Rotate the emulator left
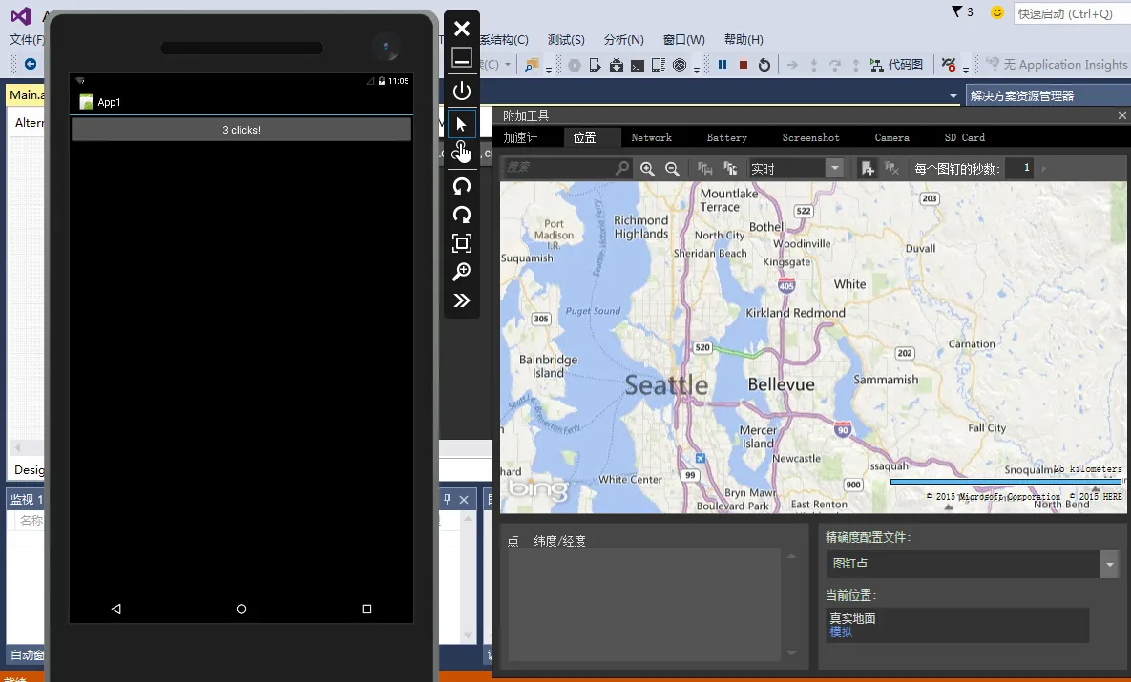 462,186
